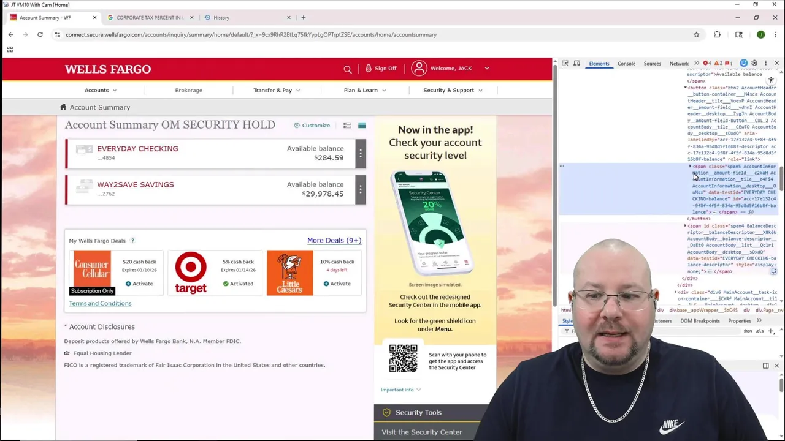Open EVERYDAY CHECKING account

pos(137,148)
